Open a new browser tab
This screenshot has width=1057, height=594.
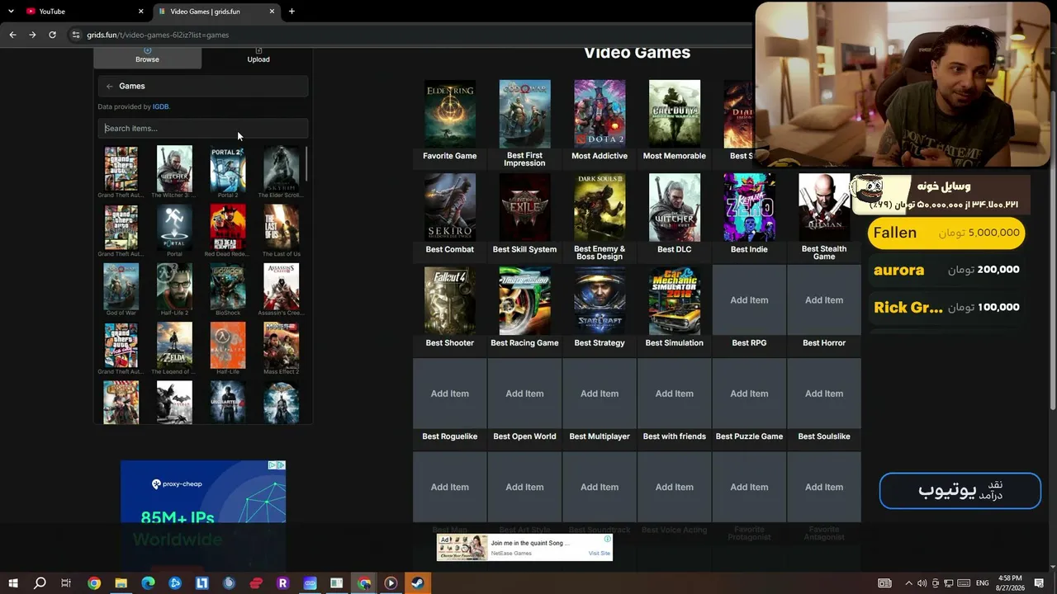[292, 12]
